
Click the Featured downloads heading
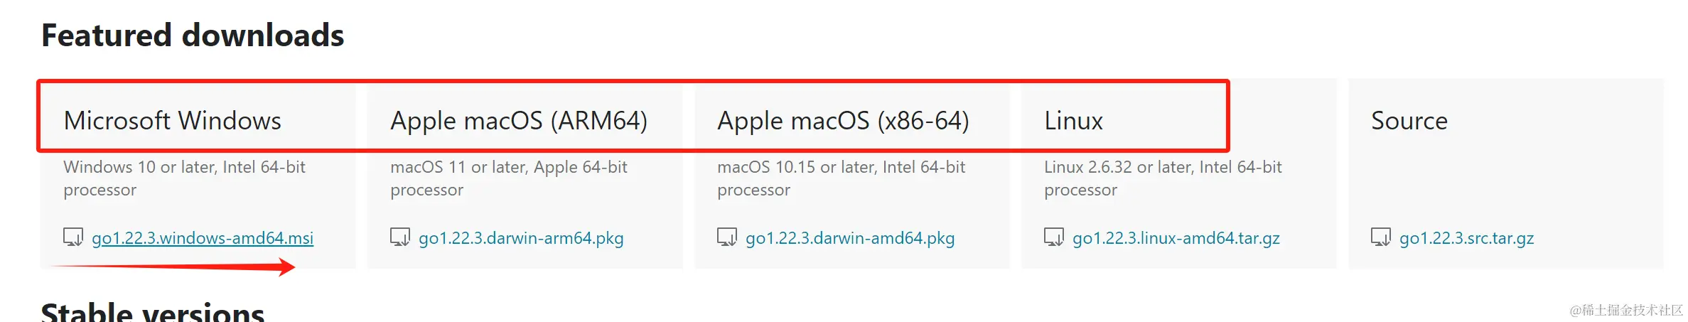(x=193, y=36)
